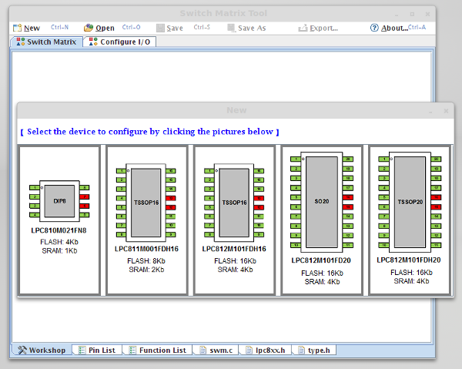Click the Save disk icon
462x369 pixels.
tap(160, 28)
